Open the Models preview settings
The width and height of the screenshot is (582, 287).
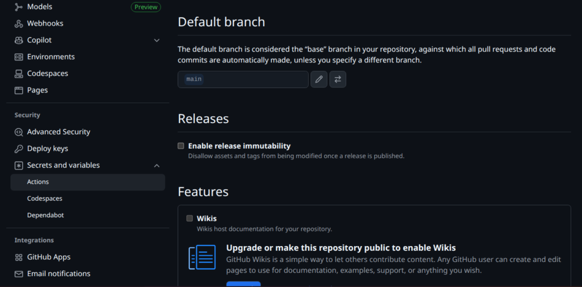click(x=40, y=7)
